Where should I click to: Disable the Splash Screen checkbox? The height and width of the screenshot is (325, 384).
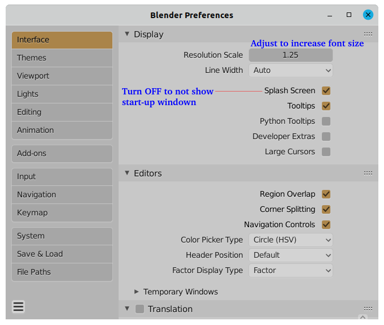click(326, 90)
